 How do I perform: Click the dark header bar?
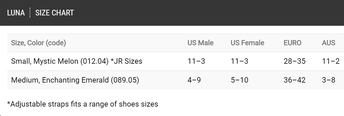click(x=202, y=13)
